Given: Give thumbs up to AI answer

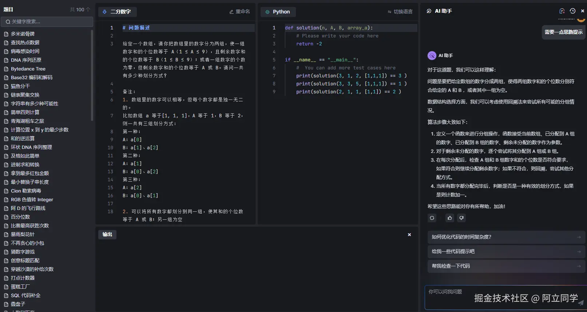Looking at the screenshot, I should [450, 218].
